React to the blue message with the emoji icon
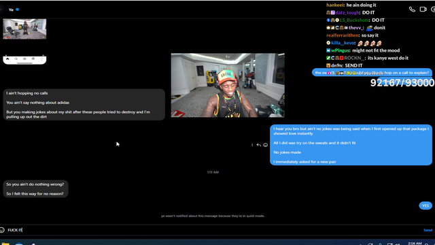This screenshot has height=245, width=435. (x=266, y=145)
